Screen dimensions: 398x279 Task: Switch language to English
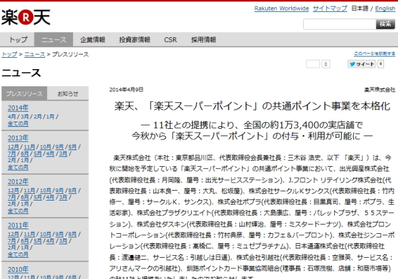pos(384,8)
